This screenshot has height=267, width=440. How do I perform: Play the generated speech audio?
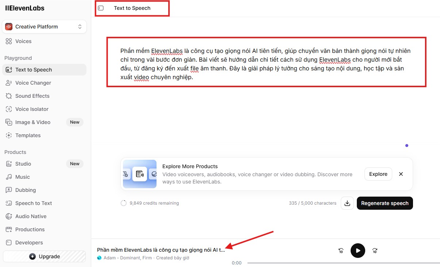click(x=358, y=251)
